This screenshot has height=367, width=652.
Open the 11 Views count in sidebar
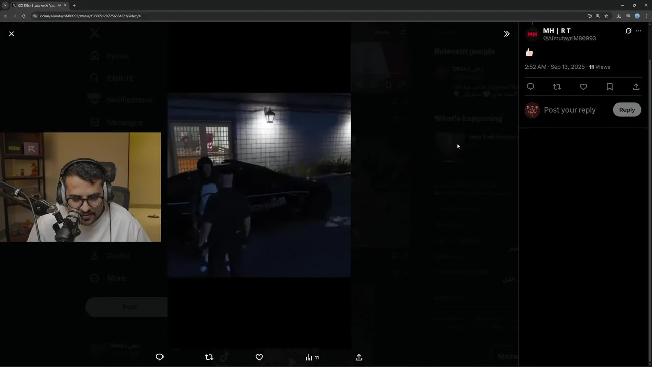pyautogui.click(x=600, y=67)
